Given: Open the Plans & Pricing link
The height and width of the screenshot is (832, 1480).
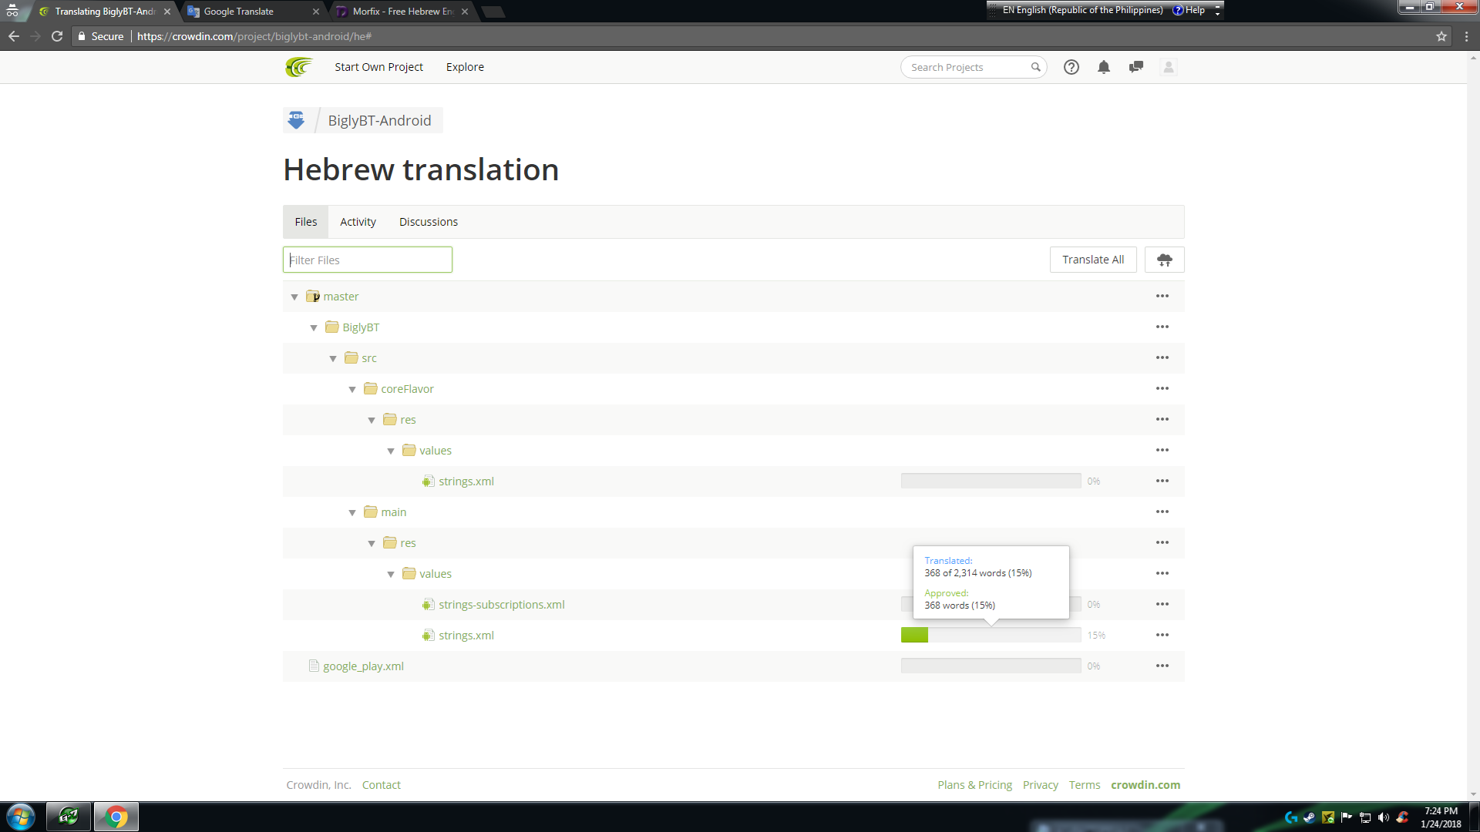Looking at the screenshot, I should coord(974,784).
